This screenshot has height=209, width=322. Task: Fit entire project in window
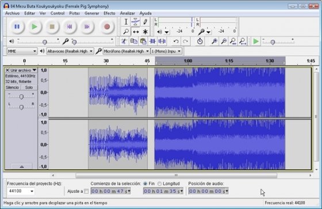coord(243,41)
